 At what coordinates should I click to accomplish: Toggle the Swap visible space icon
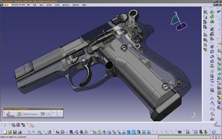148,132
